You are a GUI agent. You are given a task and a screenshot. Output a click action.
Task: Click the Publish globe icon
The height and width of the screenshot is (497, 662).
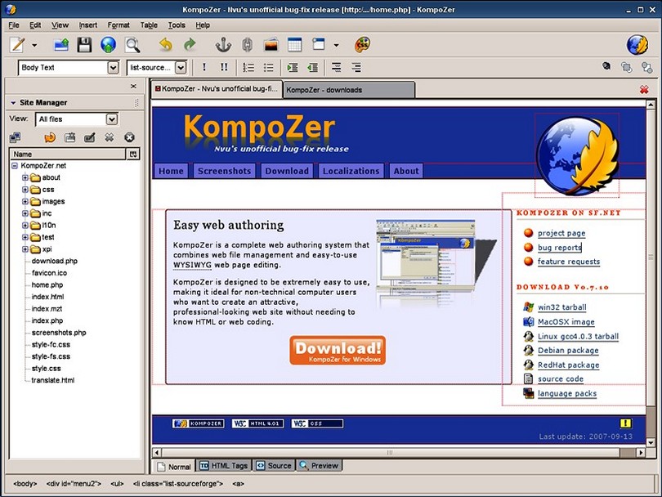pos(108,44)
